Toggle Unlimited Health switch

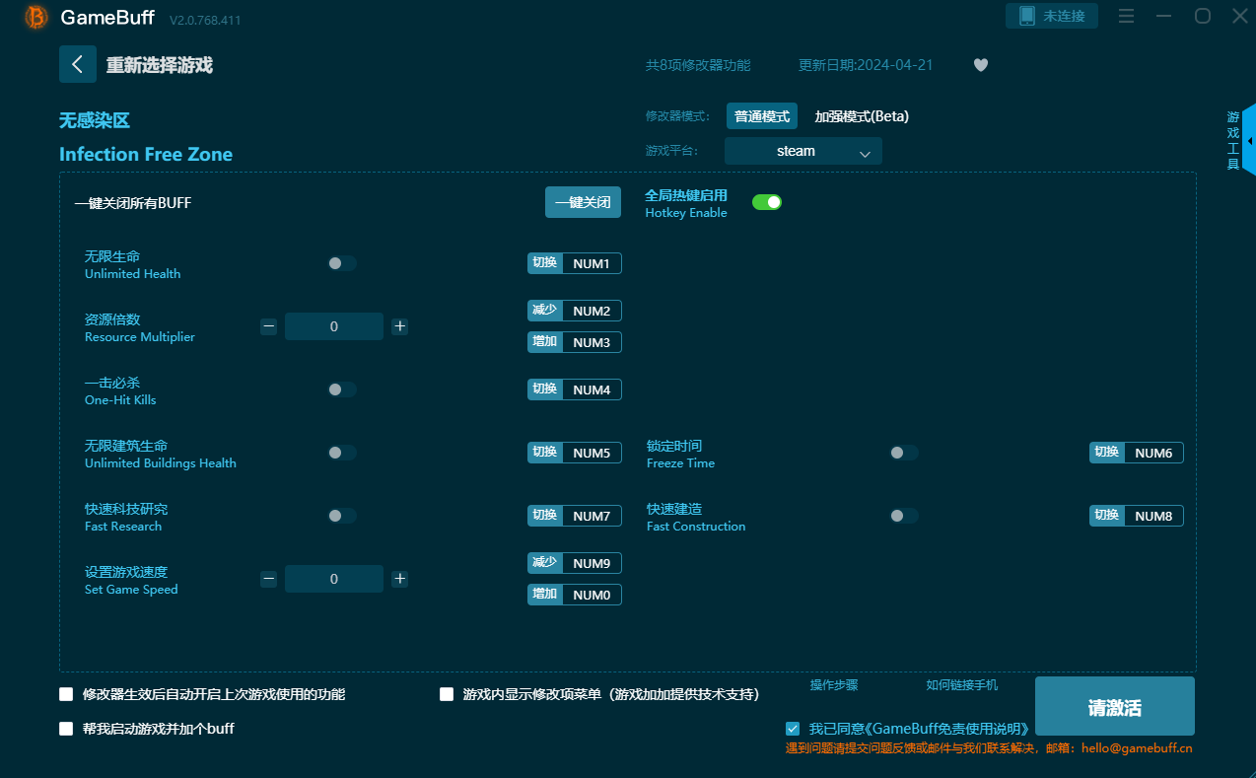coord(342,263)
